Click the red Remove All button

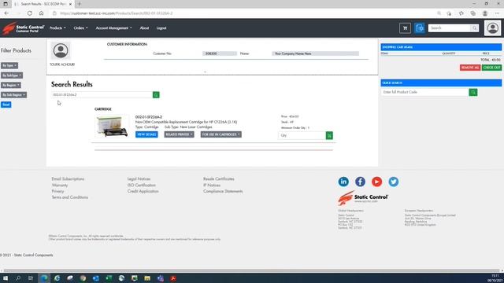[x=470, y=68]
